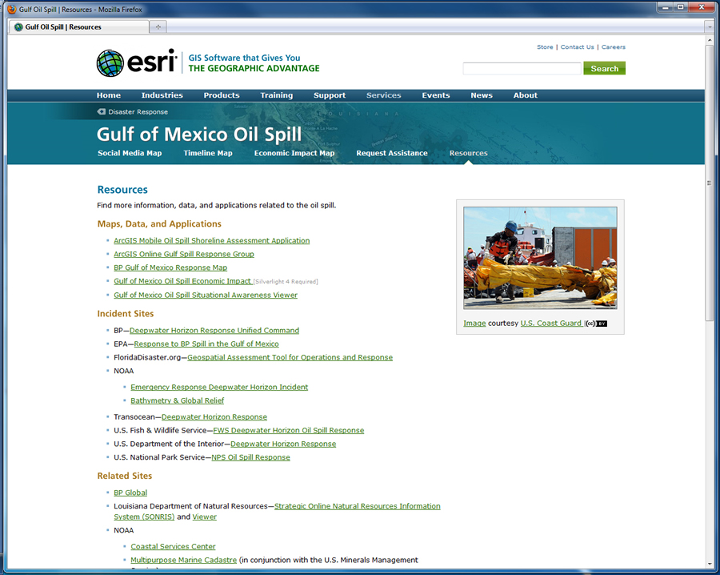
Task: Click the Disaster Response back arrow icon
Action: tap(101, 111)
